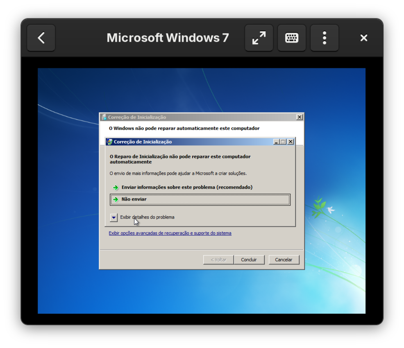Click the O Reparo de Inicialização message

point(180,159)
